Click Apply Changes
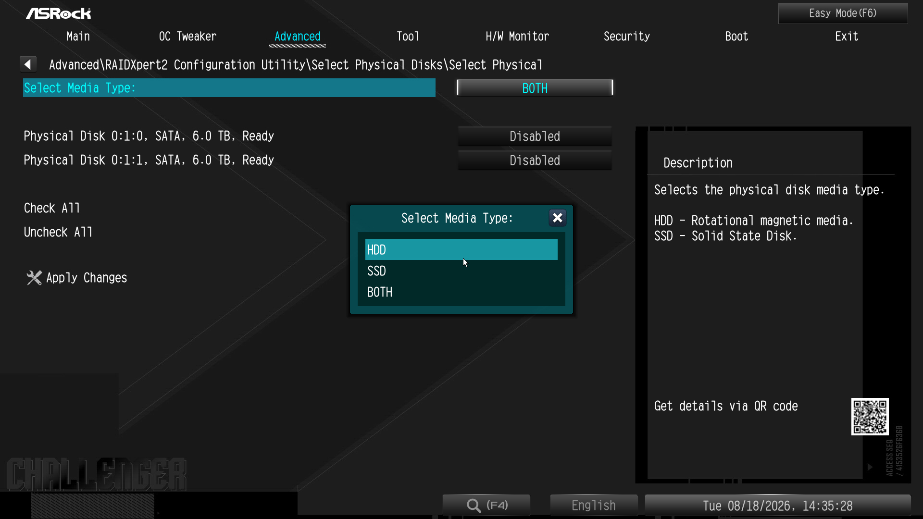This screenshot has height=519, width=923. [x=87, y=278]
